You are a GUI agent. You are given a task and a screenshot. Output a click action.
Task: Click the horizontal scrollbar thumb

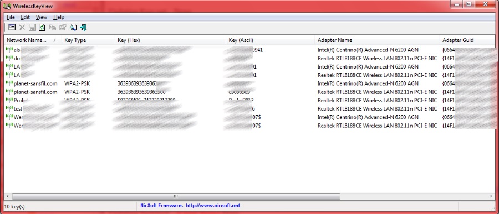(175, 196)
